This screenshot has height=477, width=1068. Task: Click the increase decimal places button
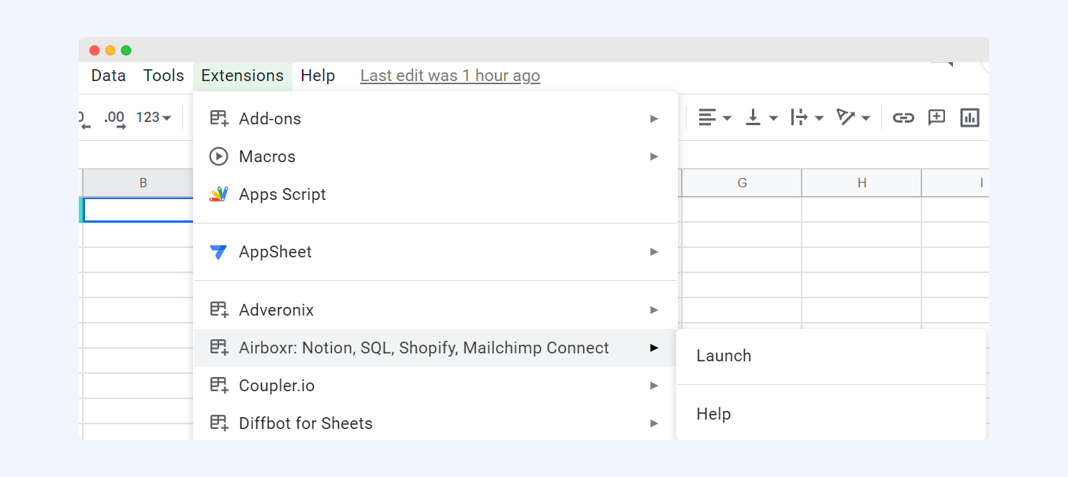click(115, 118)
